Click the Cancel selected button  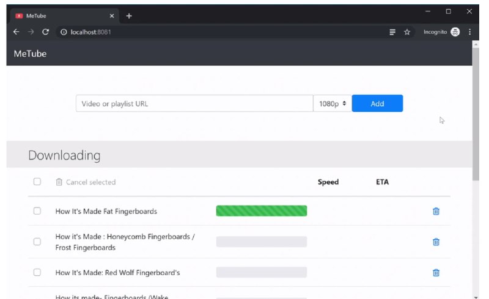coord(86,182)
